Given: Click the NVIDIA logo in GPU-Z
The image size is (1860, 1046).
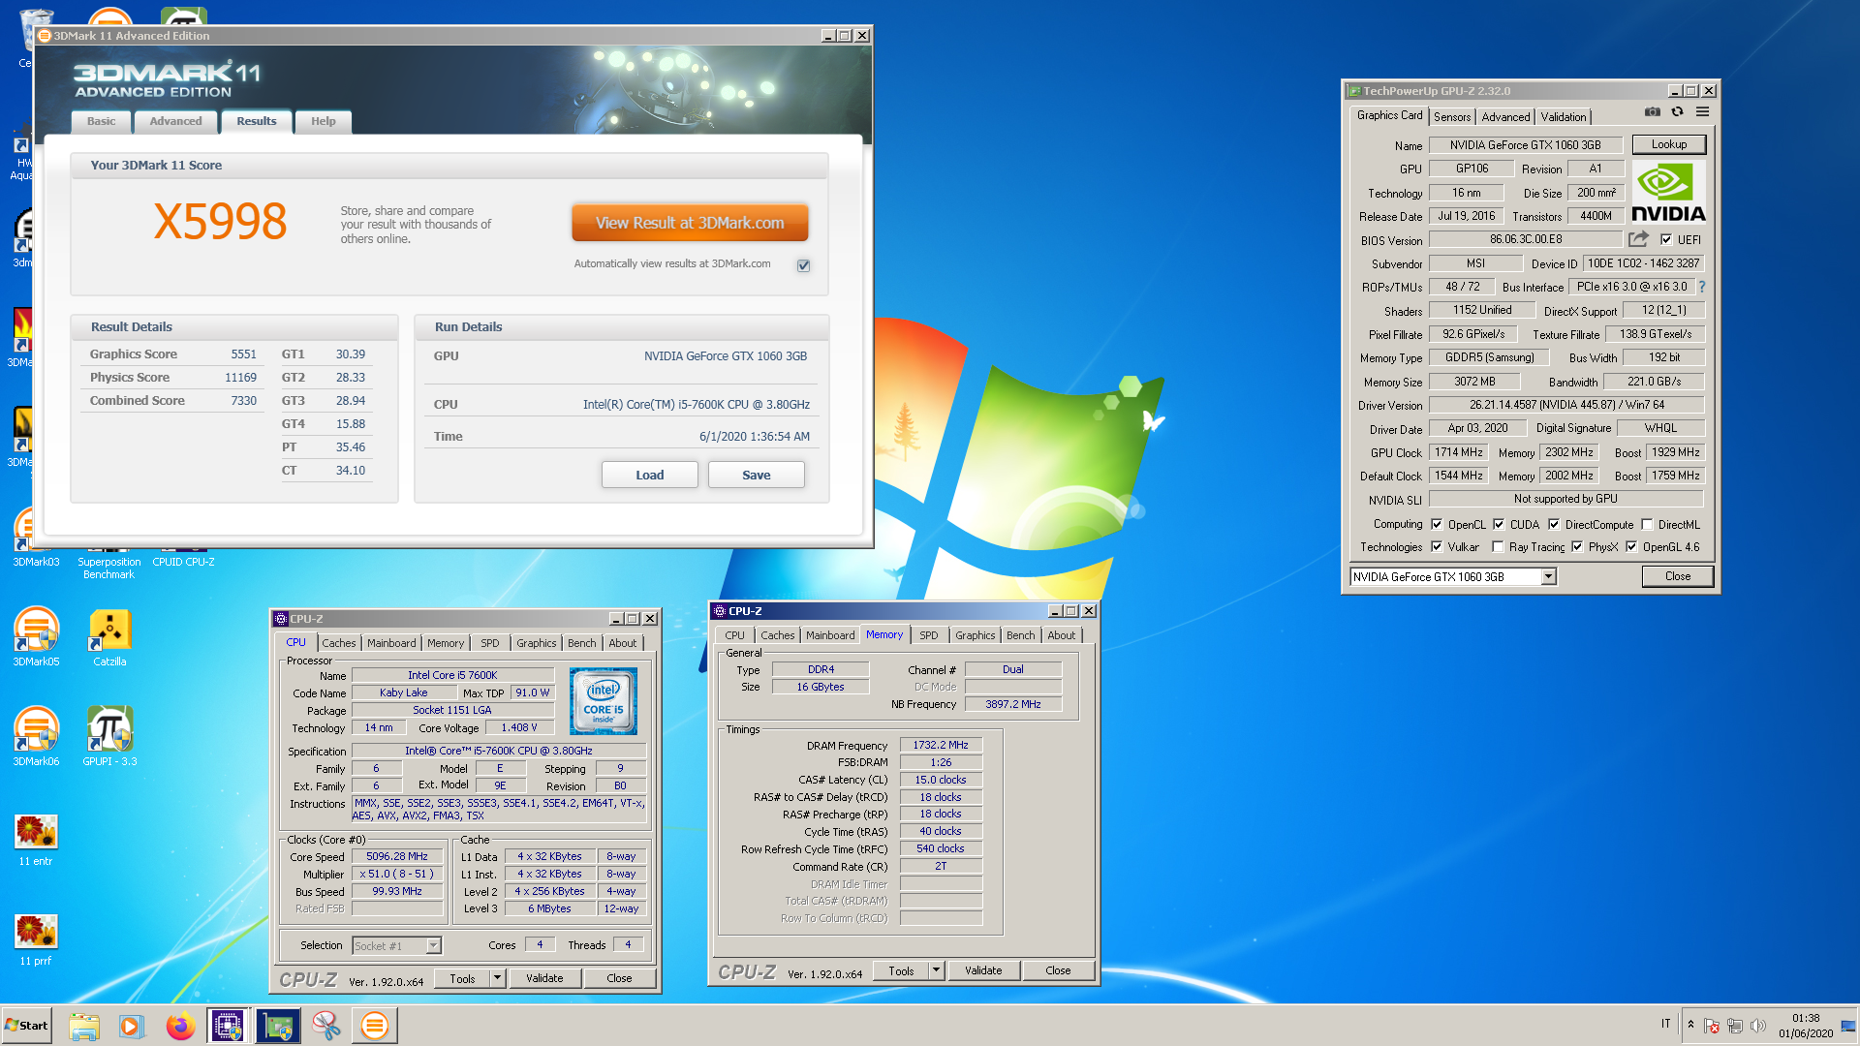Looking at the screenshot, I should [1668, 192].
